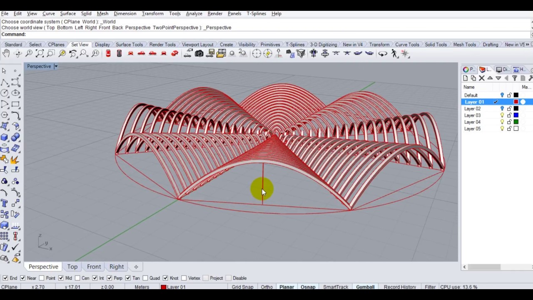Select the Polyline tool
533x300 pixels.
(x=4, y=82)
